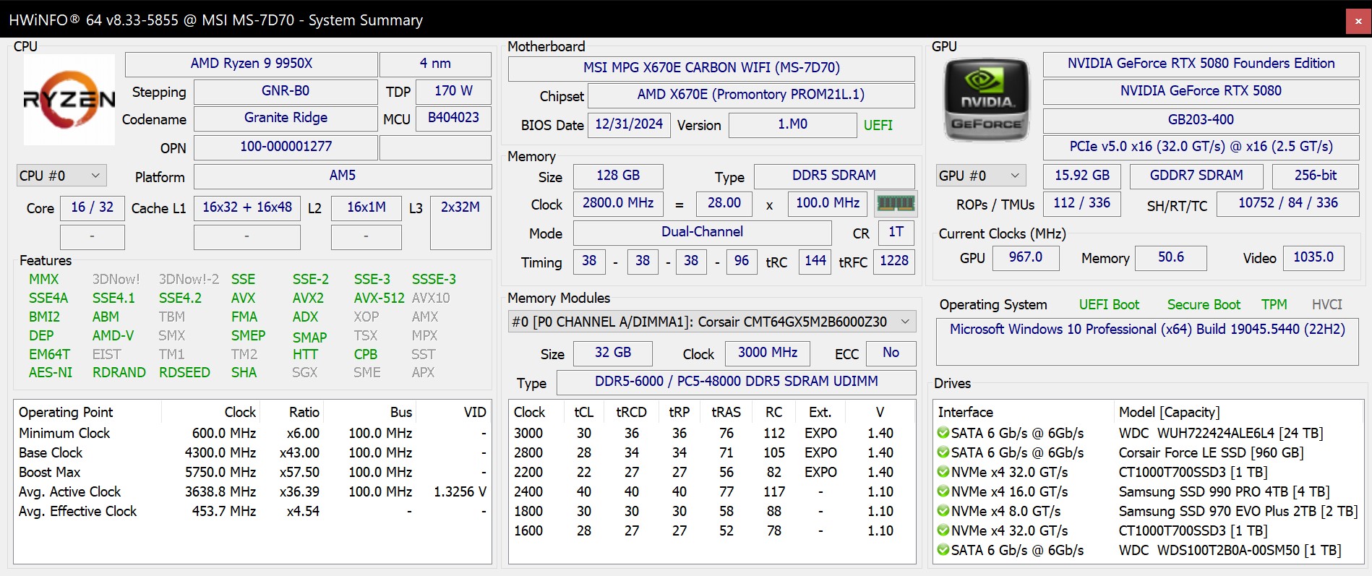1372x576 pixels.
Task: Click the AMD Ryzen 9 9950X name field
Action: pos(251,64)
